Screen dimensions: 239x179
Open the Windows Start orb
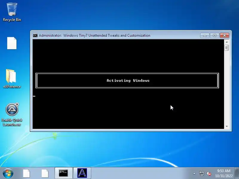pyautogui.click(x=8, y=173)
